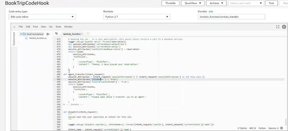Open the File menu
Viewport: 288px width, 131px height.
coord(21,27)
